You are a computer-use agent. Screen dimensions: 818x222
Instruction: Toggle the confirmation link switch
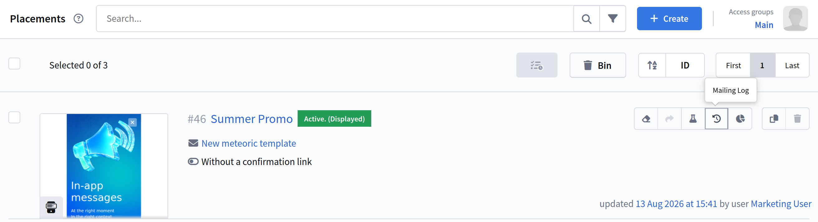[x=193, y=161]
